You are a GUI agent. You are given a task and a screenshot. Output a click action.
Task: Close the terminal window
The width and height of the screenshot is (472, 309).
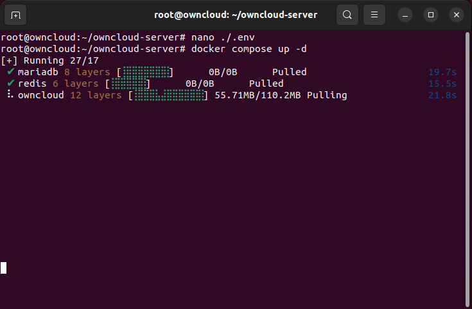point(457,15)
